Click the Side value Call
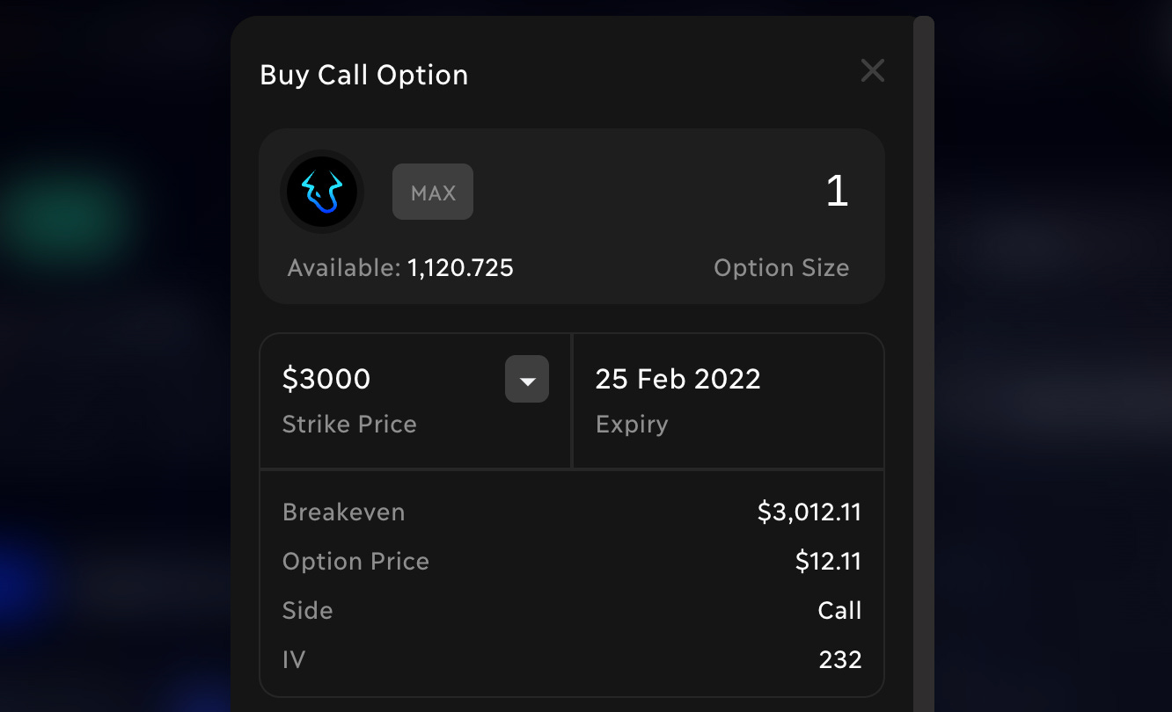 840,611
